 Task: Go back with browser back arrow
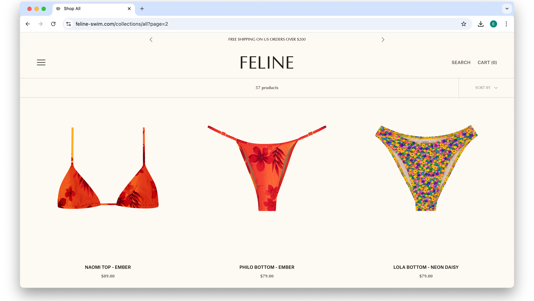[28, 24]
